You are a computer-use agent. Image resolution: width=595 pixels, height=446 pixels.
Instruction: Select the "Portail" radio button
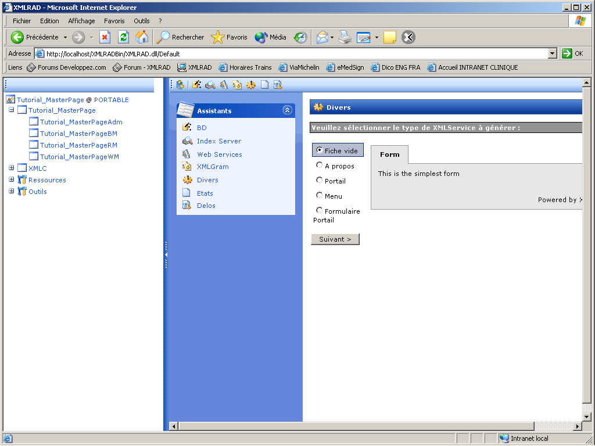click(320, 181)
